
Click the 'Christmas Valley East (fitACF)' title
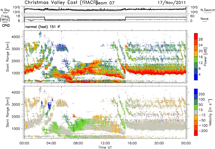point(61,2)
